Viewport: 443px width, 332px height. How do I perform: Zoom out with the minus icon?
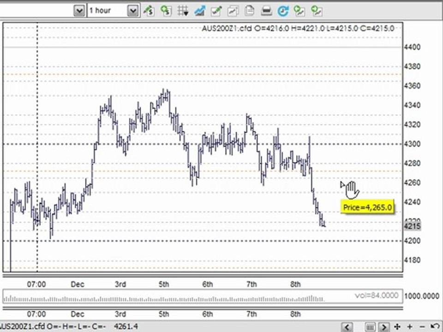423,326
